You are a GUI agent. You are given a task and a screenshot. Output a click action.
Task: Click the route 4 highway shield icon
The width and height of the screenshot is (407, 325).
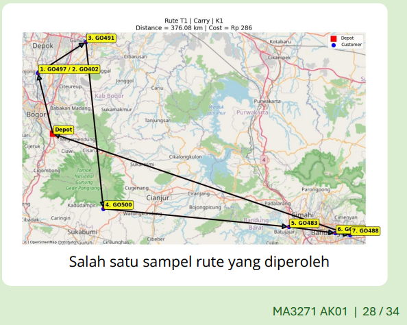tap(264, 160)
